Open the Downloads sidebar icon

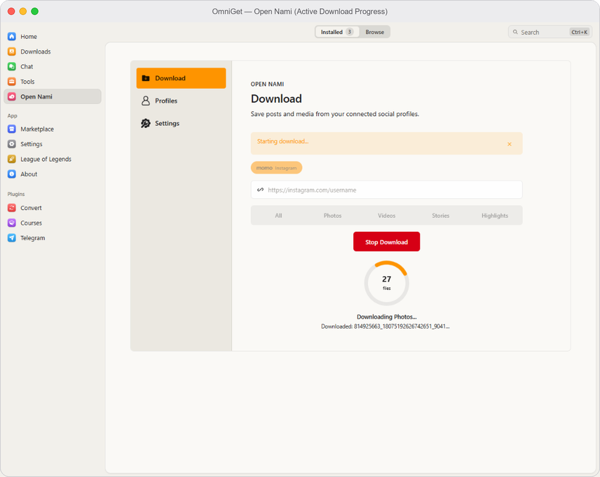(x=12, y=52)
